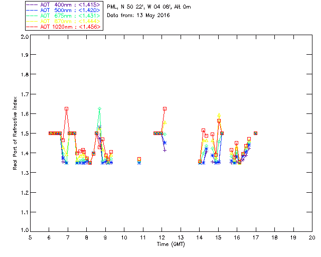Click the legend entry AOT 870nm : <1.444>
321x257 pixels.
[64, 21]
